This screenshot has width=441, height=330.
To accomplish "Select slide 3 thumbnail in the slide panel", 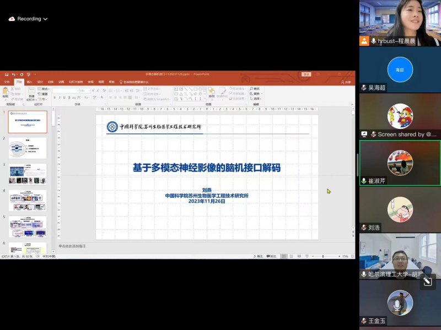I will (28, 174).
